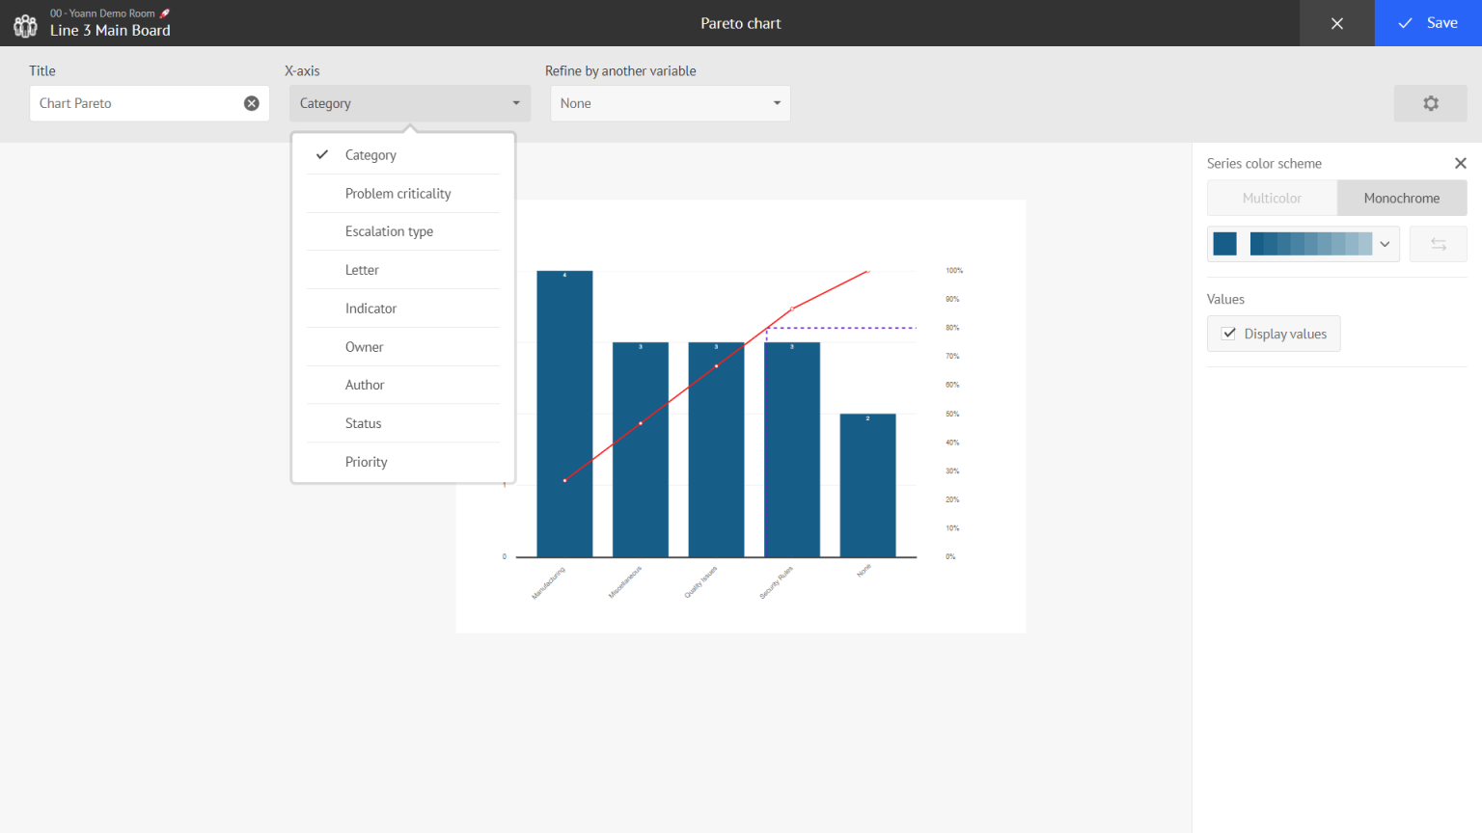Image resolution: width=1482 pixels, height=833 pixels.
Task: Dismiss the editor with the X in the top bar
Action: [1336, 23]
